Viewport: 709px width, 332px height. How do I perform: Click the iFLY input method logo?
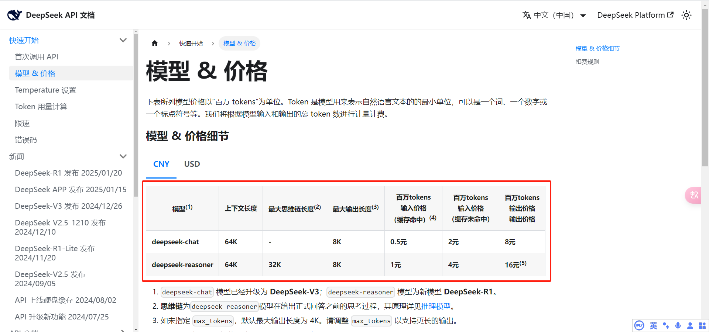(639, 325)
